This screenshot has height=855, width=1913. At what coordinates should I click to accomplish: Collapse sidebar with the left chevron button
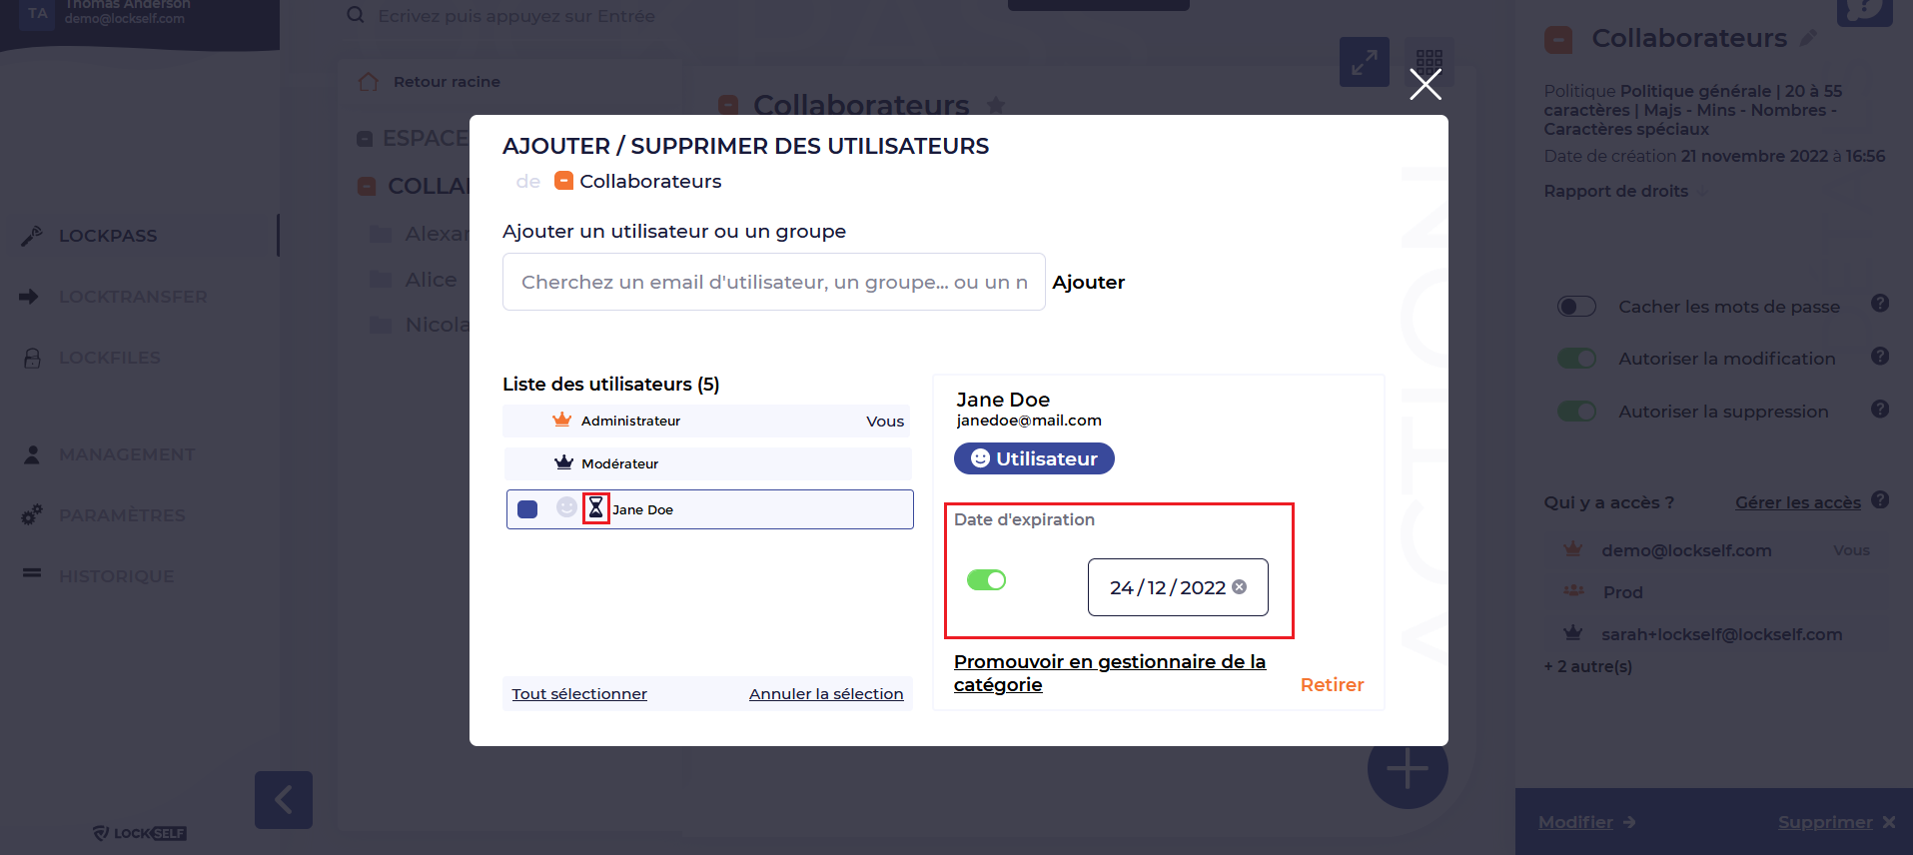(284, 799)
